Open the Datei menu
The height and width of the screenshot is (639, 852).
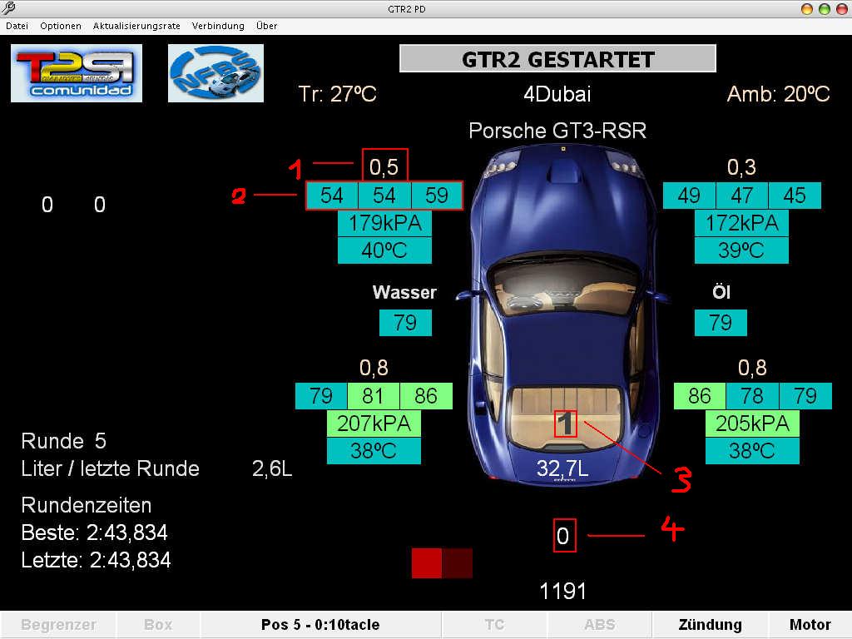(17, 26)
